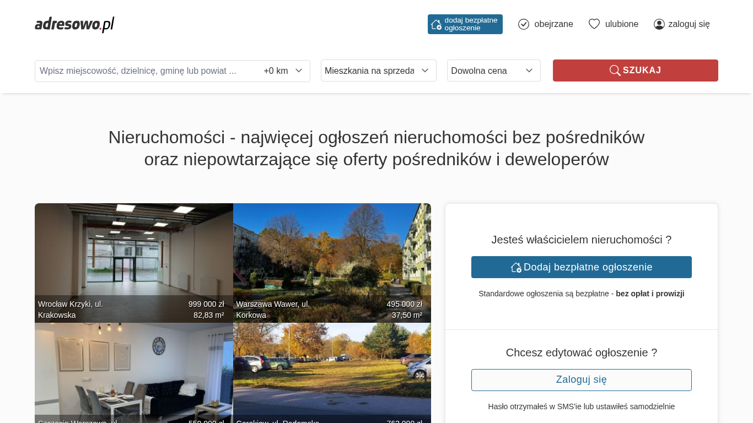The width and height of the screenshot is (753, 423).
Task: Open the Warszawa Wawer Korkowa listing photo
Action: pos(332,253)
